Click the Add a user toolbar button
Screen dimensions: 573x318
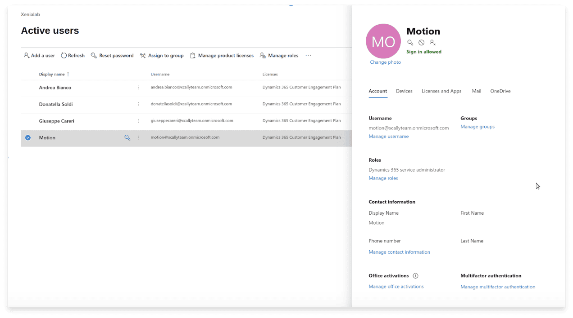39,56
